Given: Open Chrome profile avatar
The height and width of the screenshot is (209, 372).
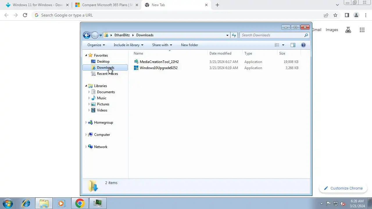Looking at the screenshot, I should (x=356, y=15).
